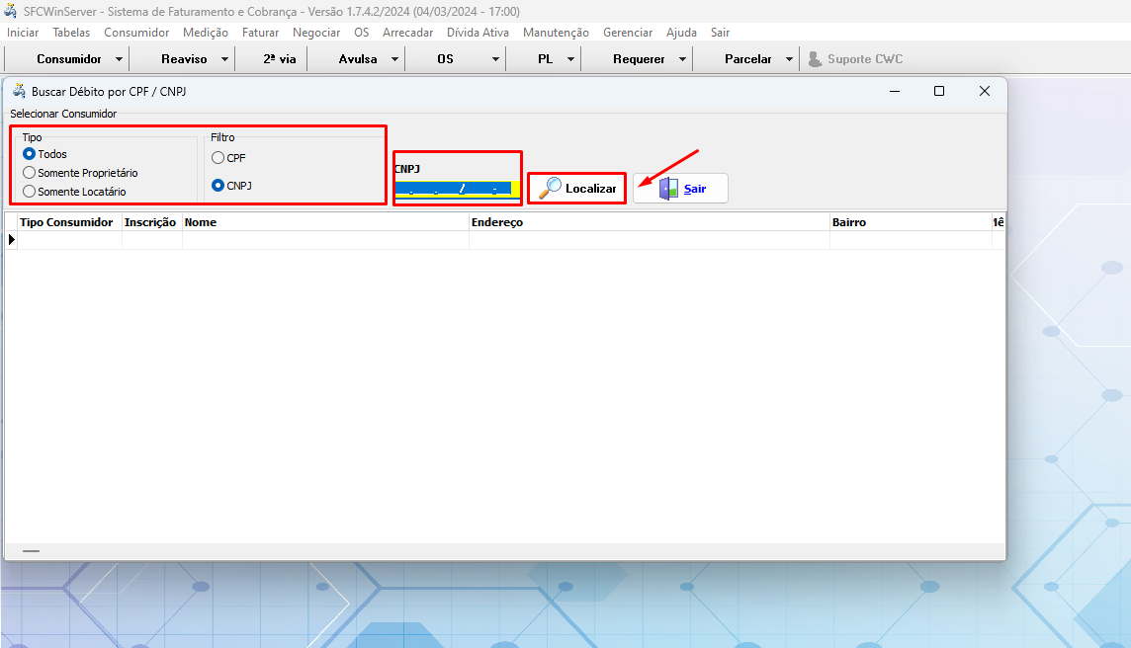Click the Localizar magnifying glass icon

(550, 188)
